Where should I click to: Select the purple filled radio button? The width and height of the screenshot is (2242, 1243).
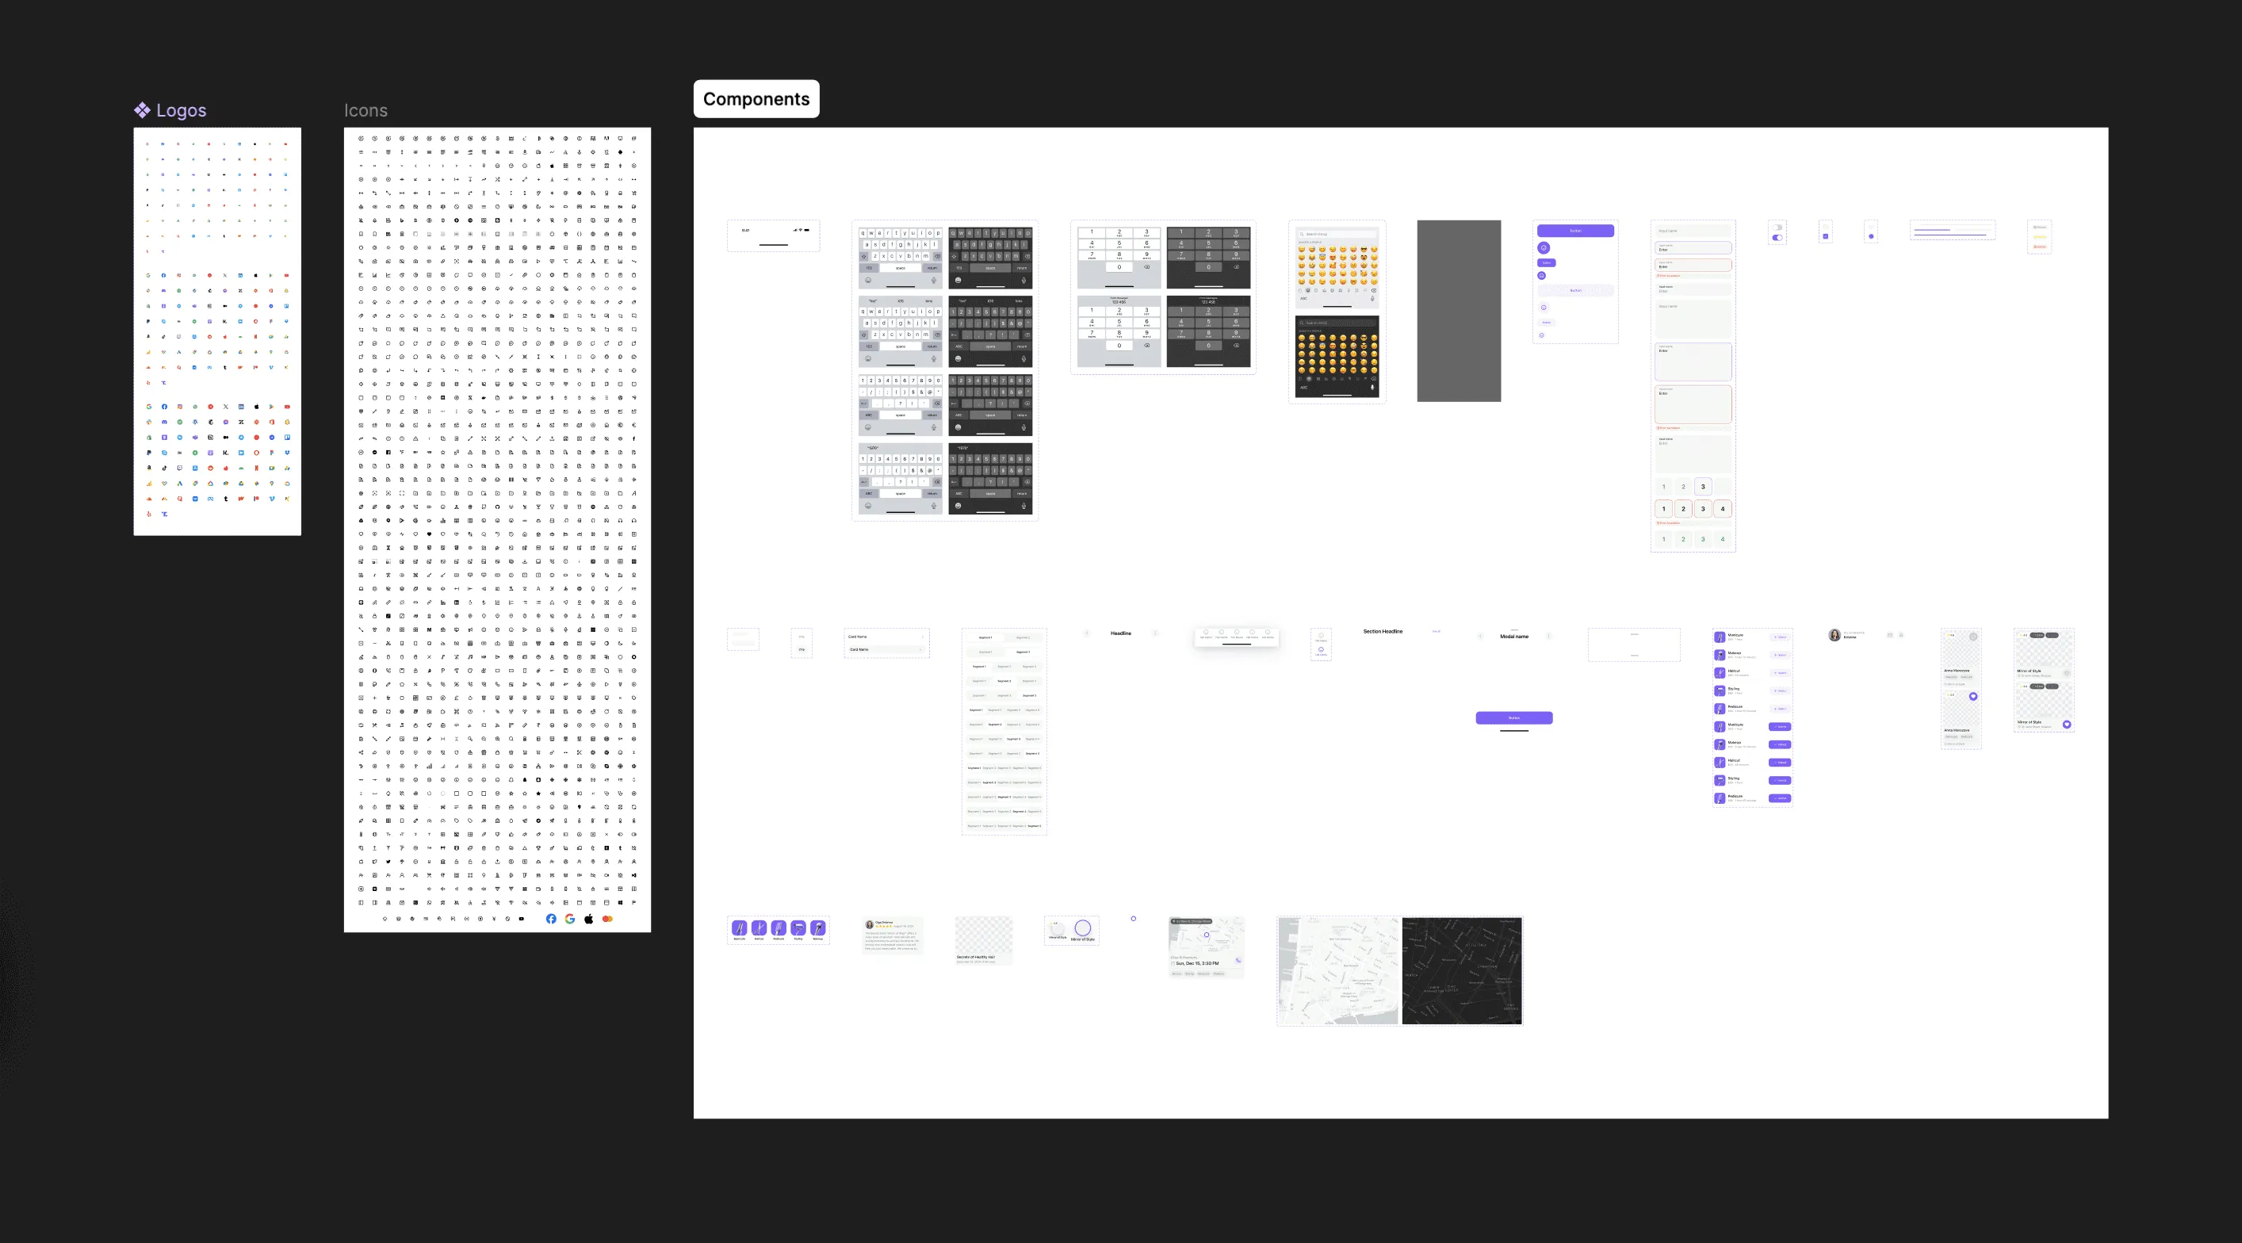1870,236
